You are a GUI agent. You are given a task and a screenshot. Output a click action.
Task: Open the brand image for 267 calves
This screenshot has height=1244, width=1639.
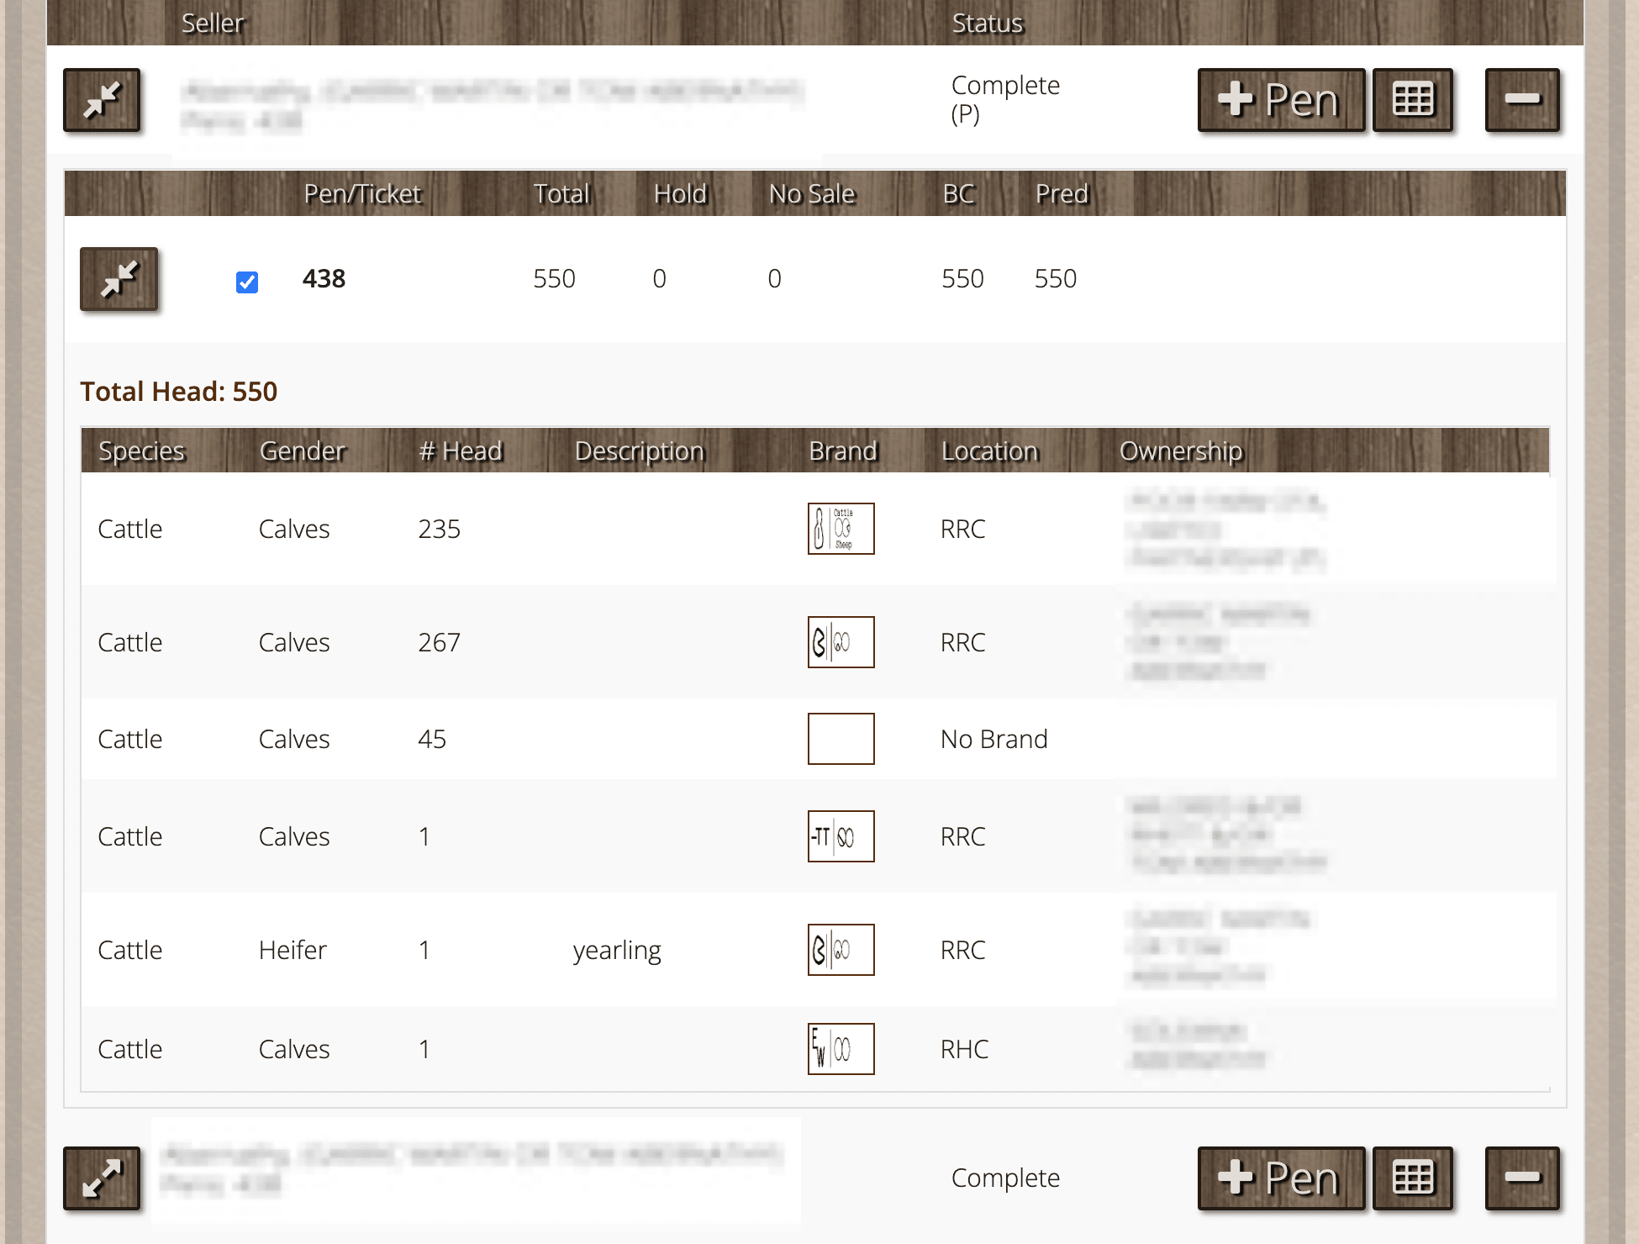tap(841, 642)
